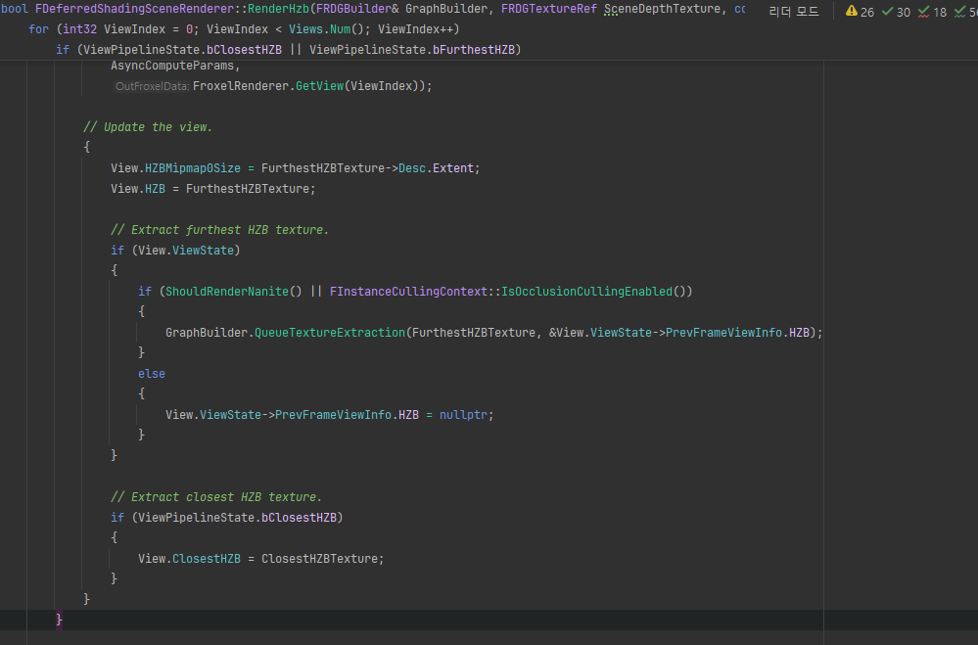The image size is (978, 645).
Task: Open the 리더 모드 reader mode toggle
Action: click(x=793, y=12)
